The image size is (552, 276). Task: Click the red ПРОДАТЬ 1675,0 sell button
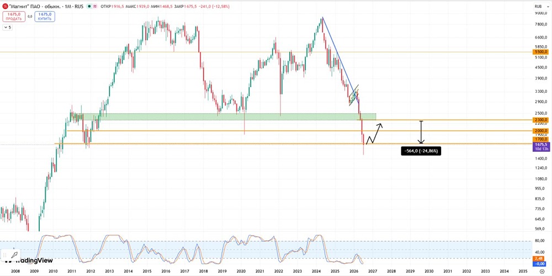pyautogui.click(x=14, y=17)
